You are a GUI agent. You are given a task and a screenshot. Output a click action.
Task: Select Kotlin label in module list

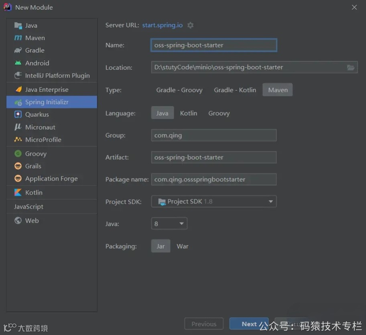click(x=34, y=193)
